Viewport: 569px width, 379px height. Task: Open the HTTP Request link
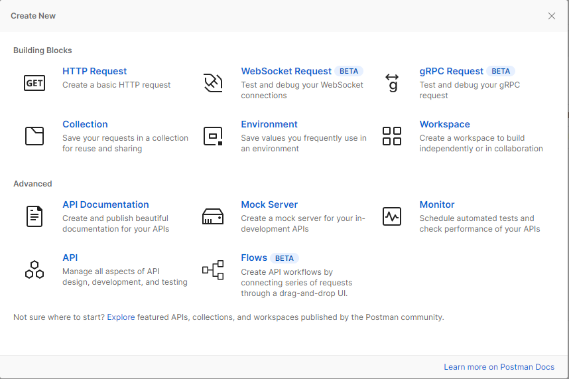pos(95,71)
